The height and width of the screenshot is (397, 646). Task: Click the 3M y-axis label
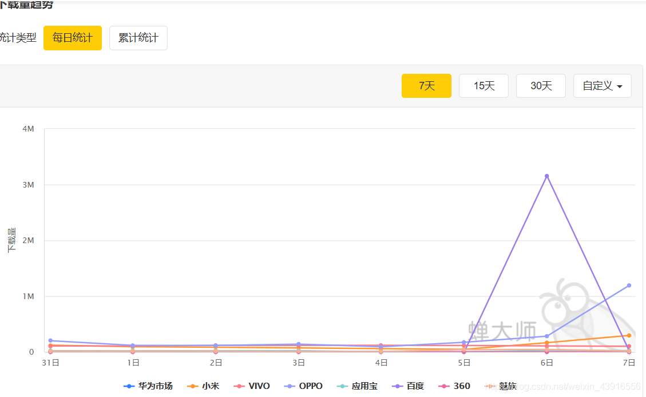[28, 185]
